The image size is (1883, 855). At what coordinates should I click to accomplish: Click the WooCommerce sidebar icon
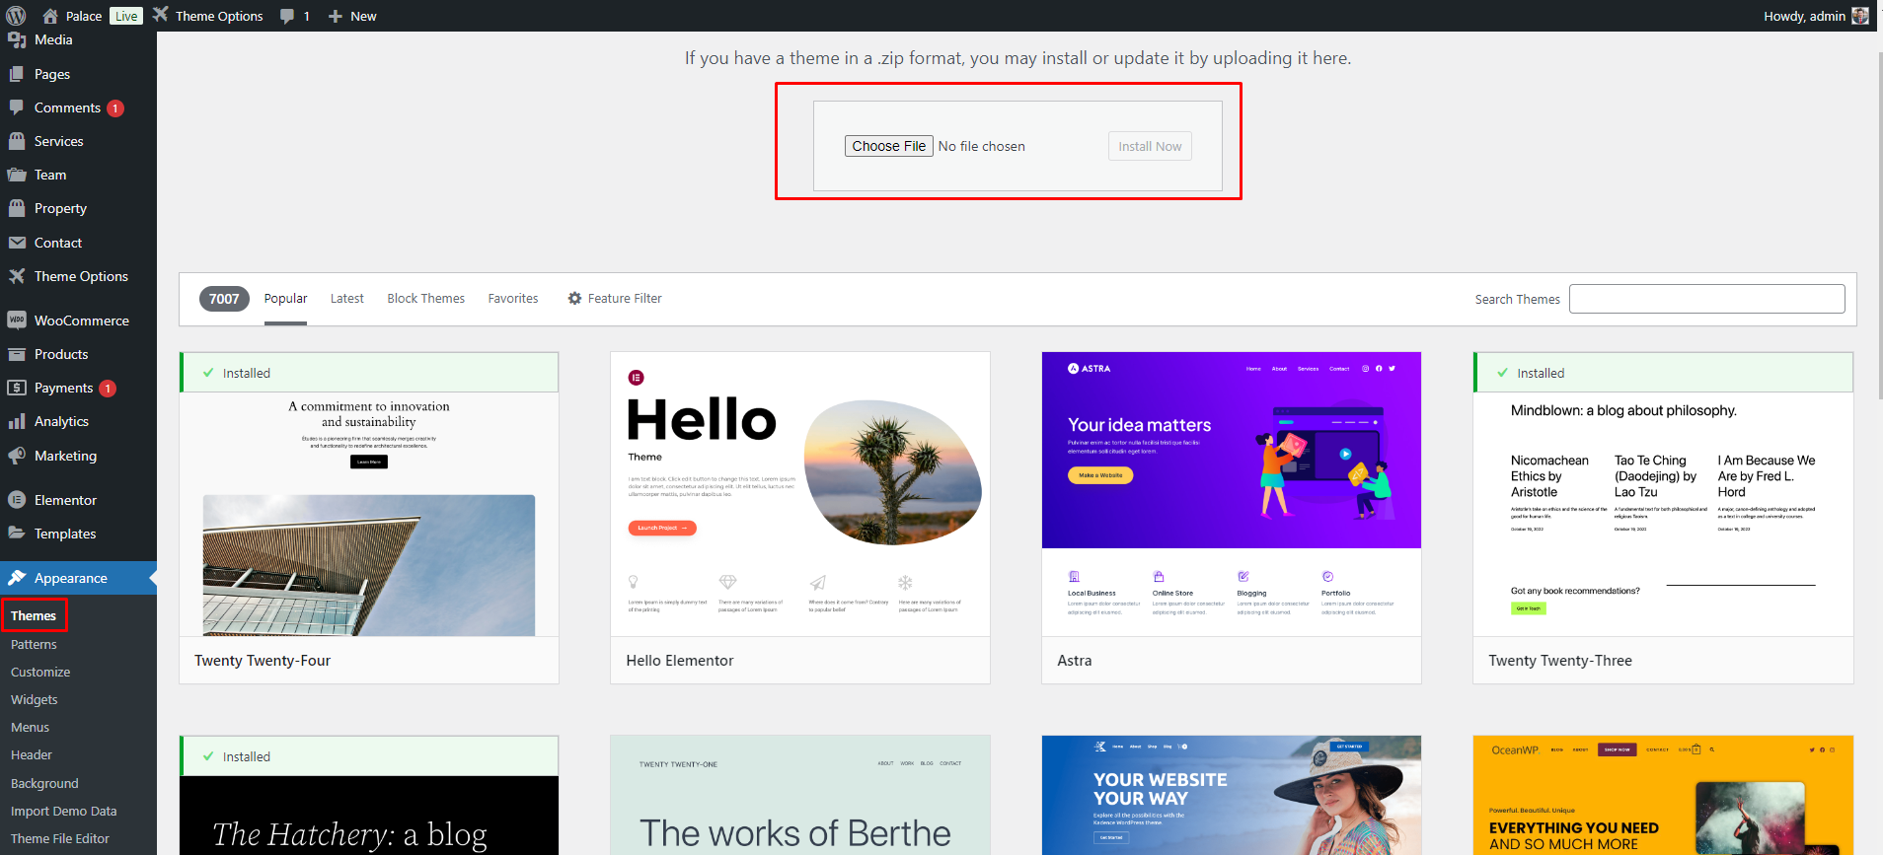[x=17, y=321]
